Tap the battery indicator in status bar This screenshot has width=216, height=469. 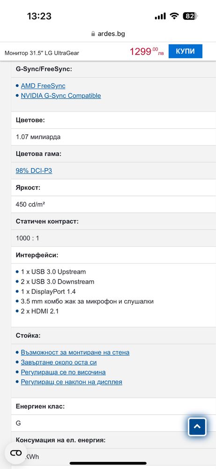click(190, 16)
